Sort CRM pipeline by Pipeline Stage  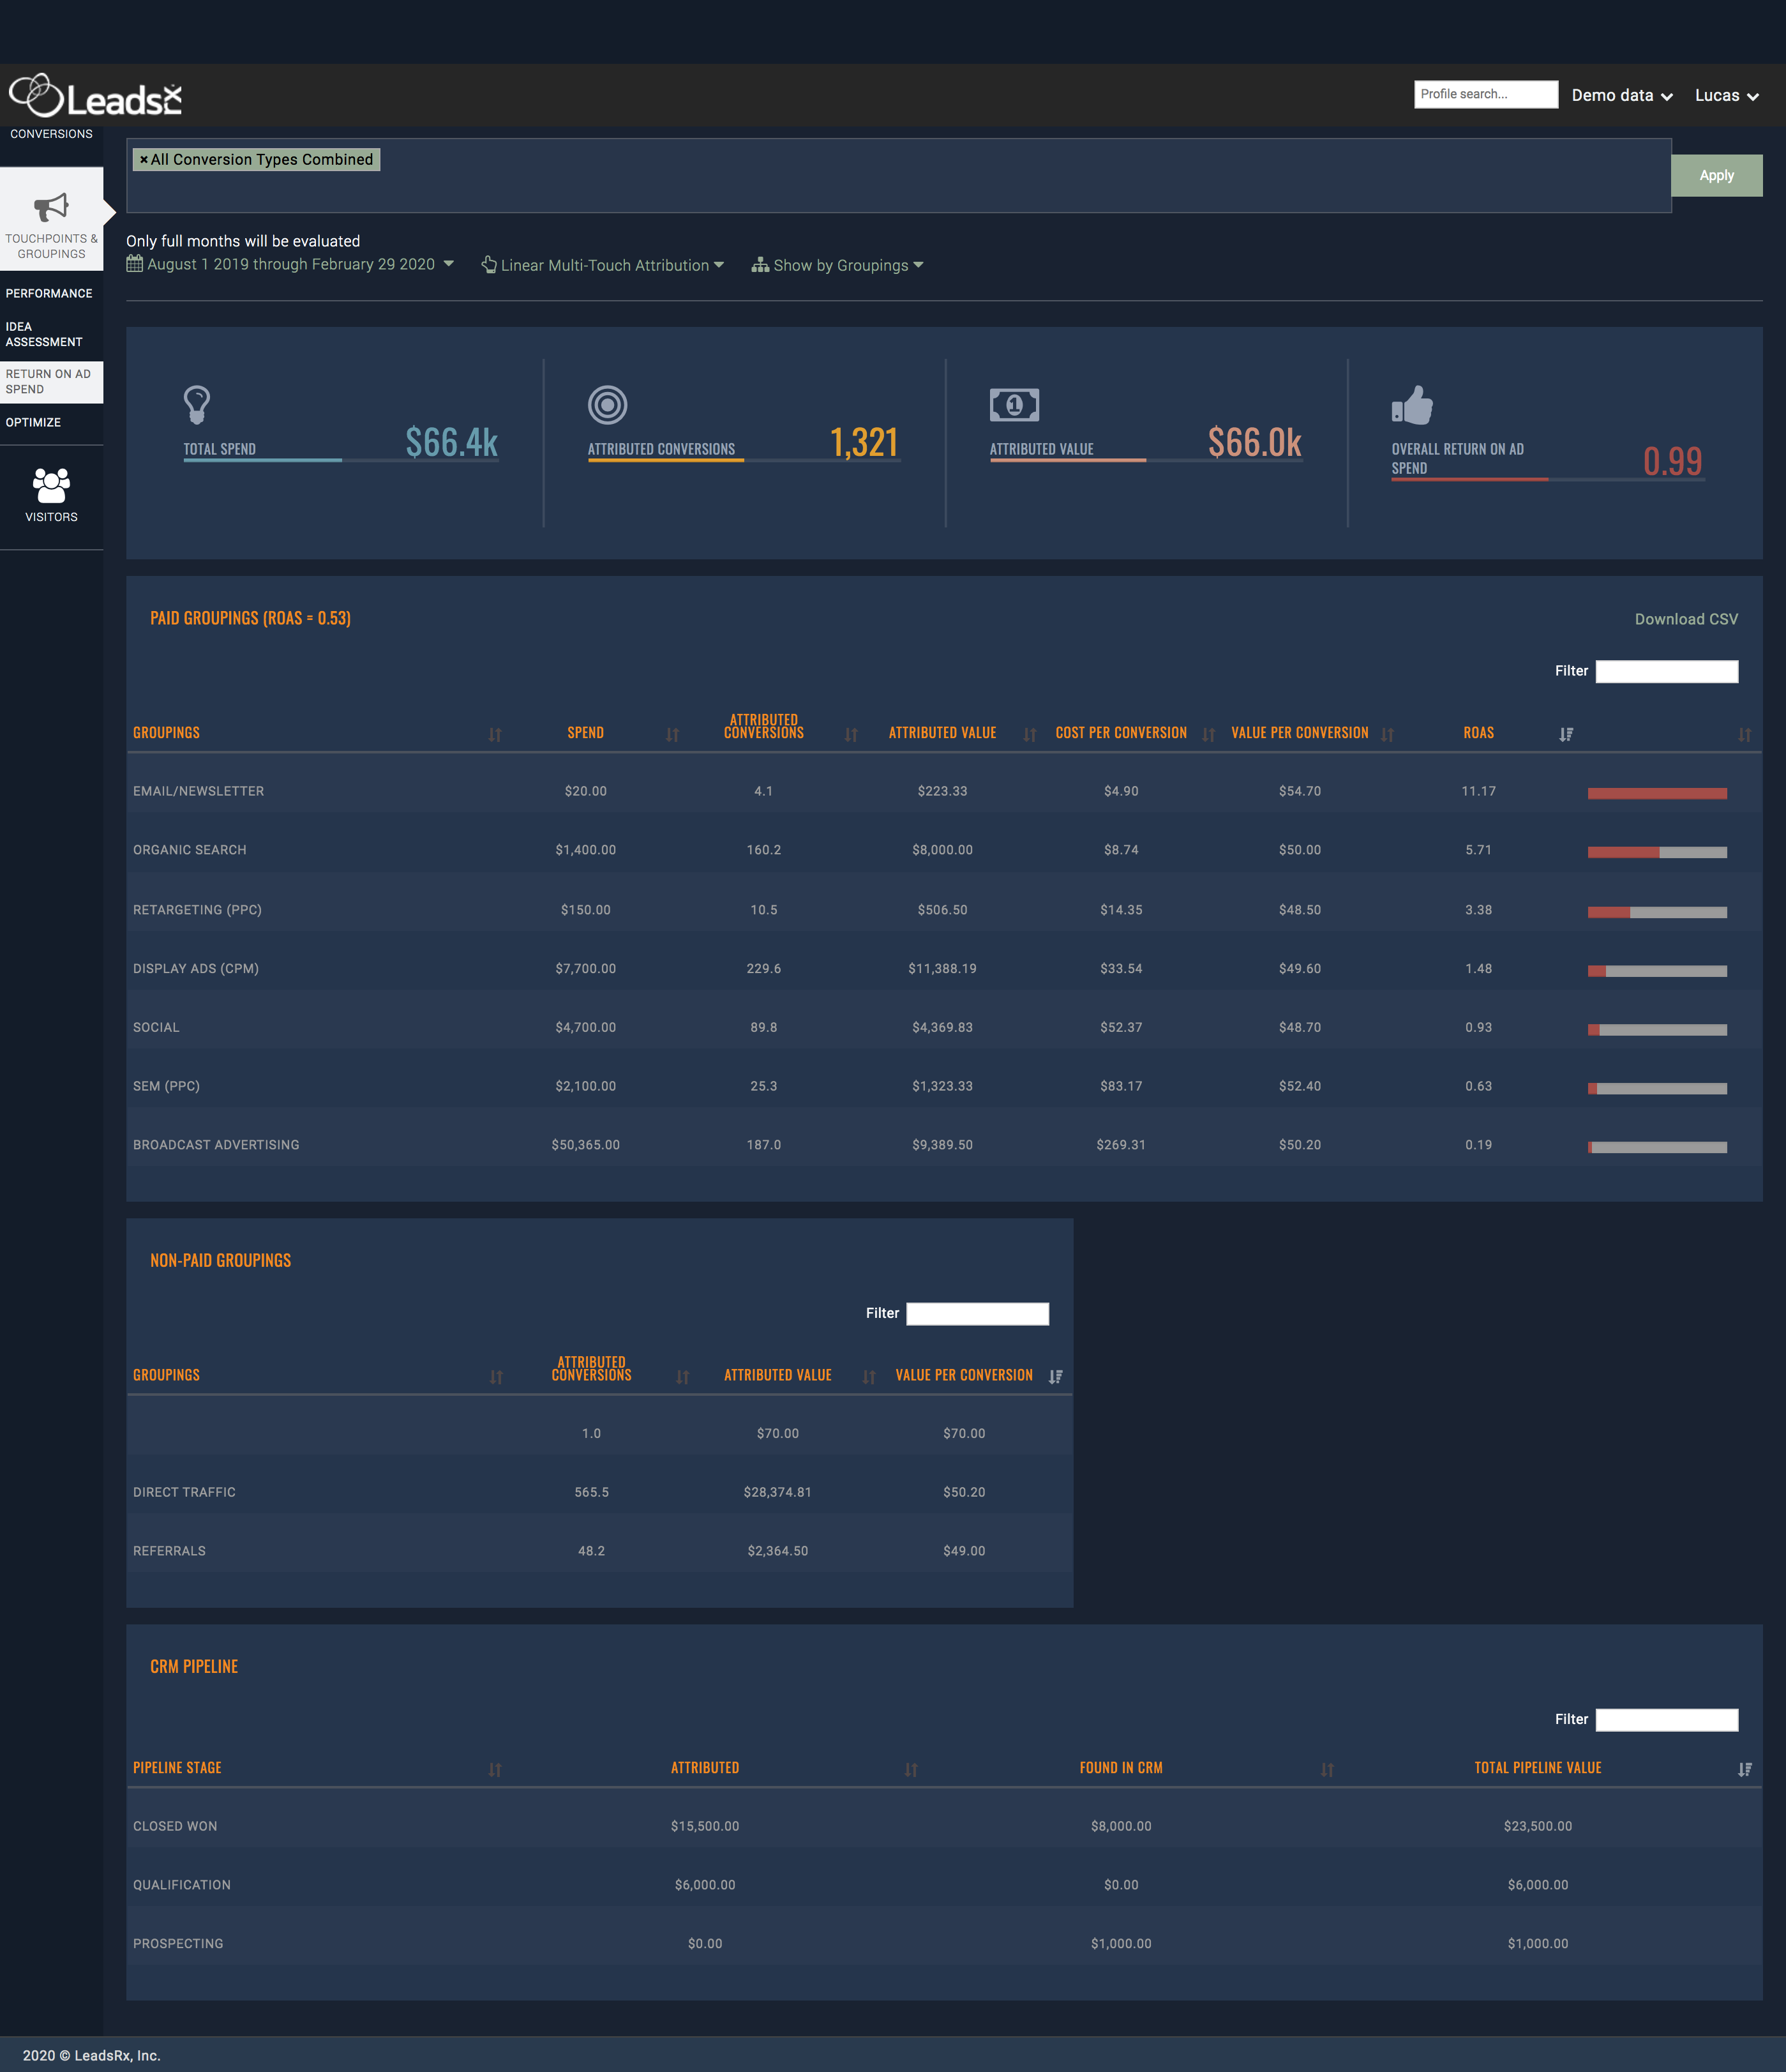(495, 1770)
